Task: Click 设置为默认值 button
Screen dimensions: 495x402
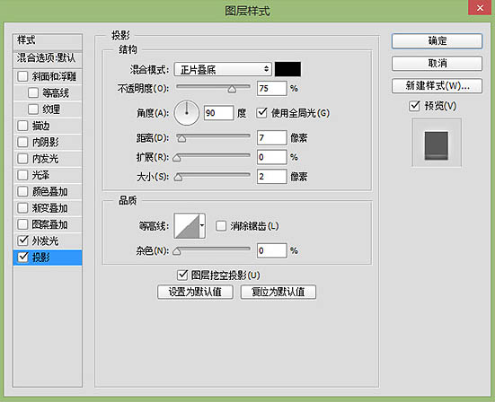Action: coord(195,292)
